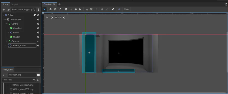Click the pivot tool icon

tap(71, 9)
